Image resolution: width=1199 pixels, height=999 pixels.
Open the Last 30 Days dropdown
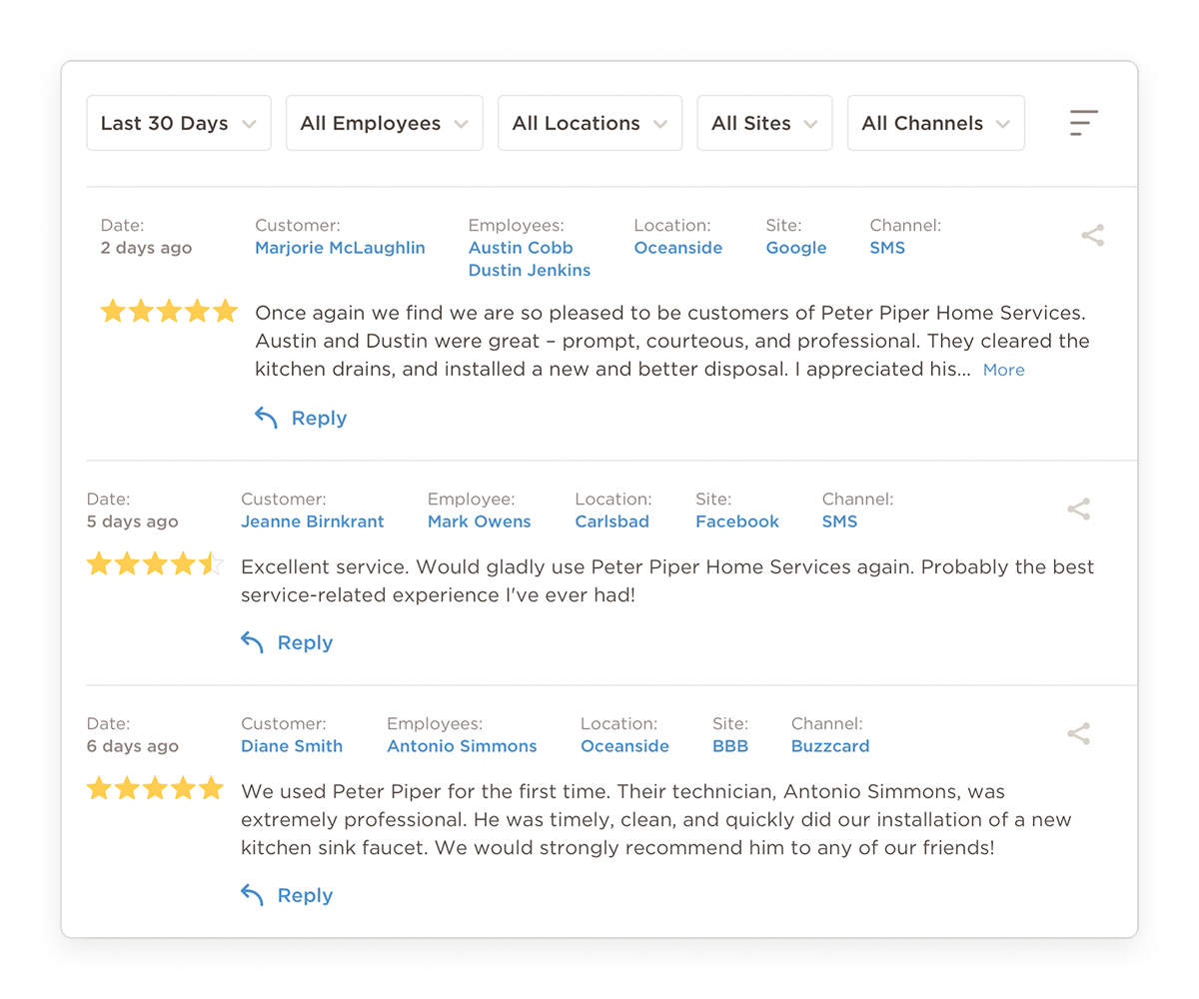[x=178, y=122]
